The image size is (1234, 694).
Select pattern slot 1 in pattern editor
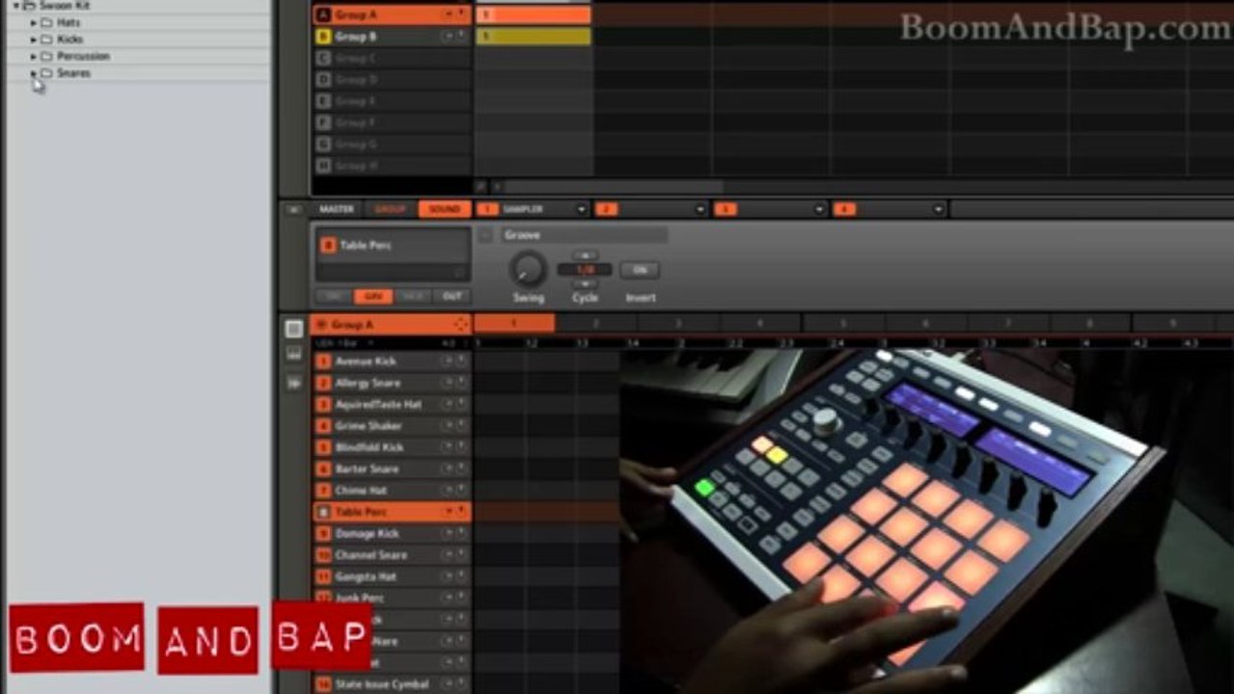(514, 324)
